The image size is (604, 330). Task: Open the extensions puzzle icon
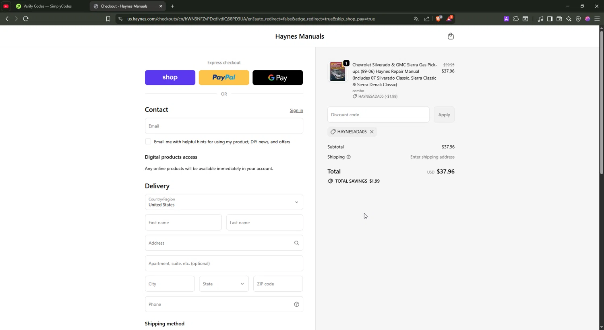[x=516, y=19]
